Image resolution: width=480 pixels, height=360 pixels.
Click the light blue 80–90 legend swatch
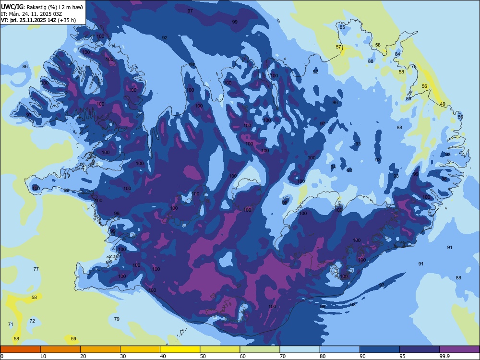click(x=340, y=349)
